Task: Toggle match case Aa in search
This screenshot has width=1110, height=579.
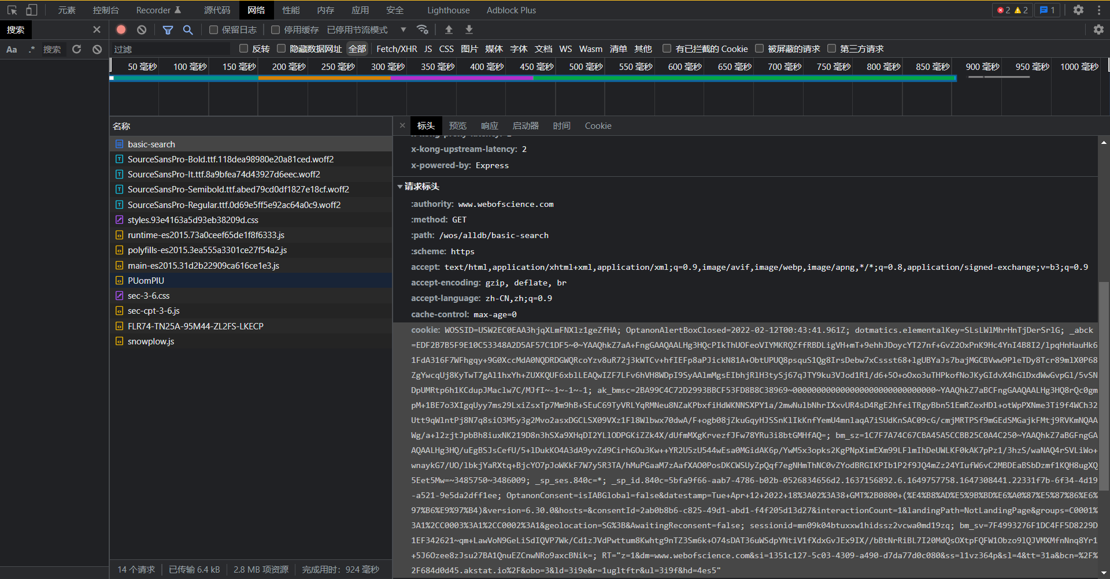Action: 12,49
